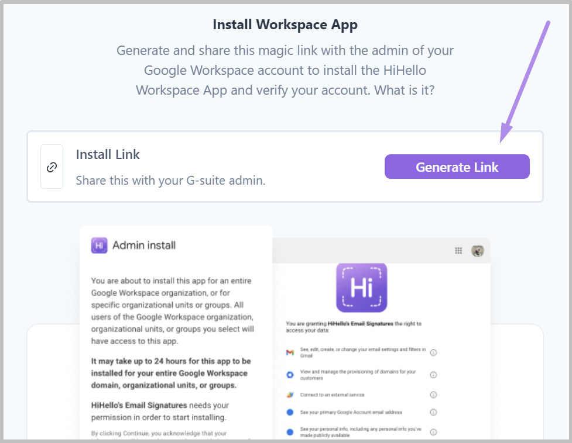Click the Gmail icon in permissions list
The height and width of the screenshot is (443, 572).
(290, 352)
